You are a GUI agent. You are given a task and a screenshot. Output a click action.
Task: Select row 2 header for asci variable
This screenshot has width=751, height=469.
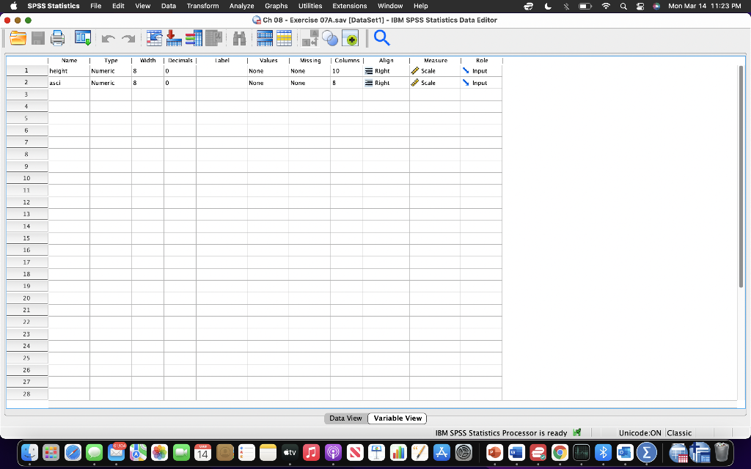pyautogui.click(x=26, y=83)
